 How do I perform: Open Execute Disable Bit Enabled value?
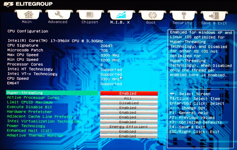pos(129,108)
